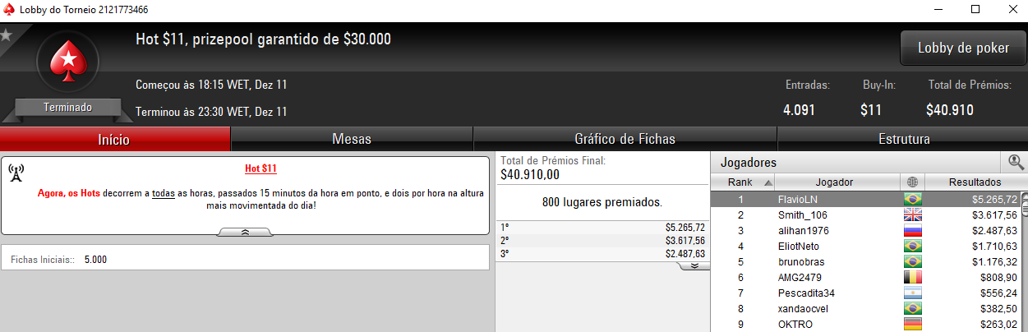This screenshot has width=1028, height=332.
Task: Open the Hot $11 red link
Action: [261, 169]
